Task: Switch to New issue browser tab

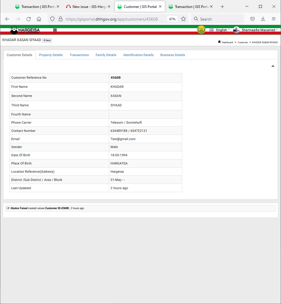Action: [x=86, y=6]
